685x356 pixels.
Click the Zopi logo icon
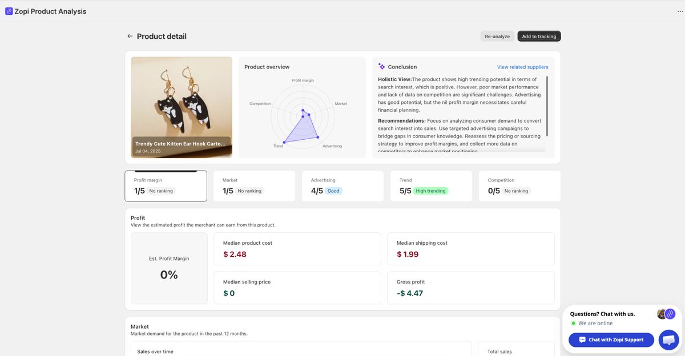8,11
